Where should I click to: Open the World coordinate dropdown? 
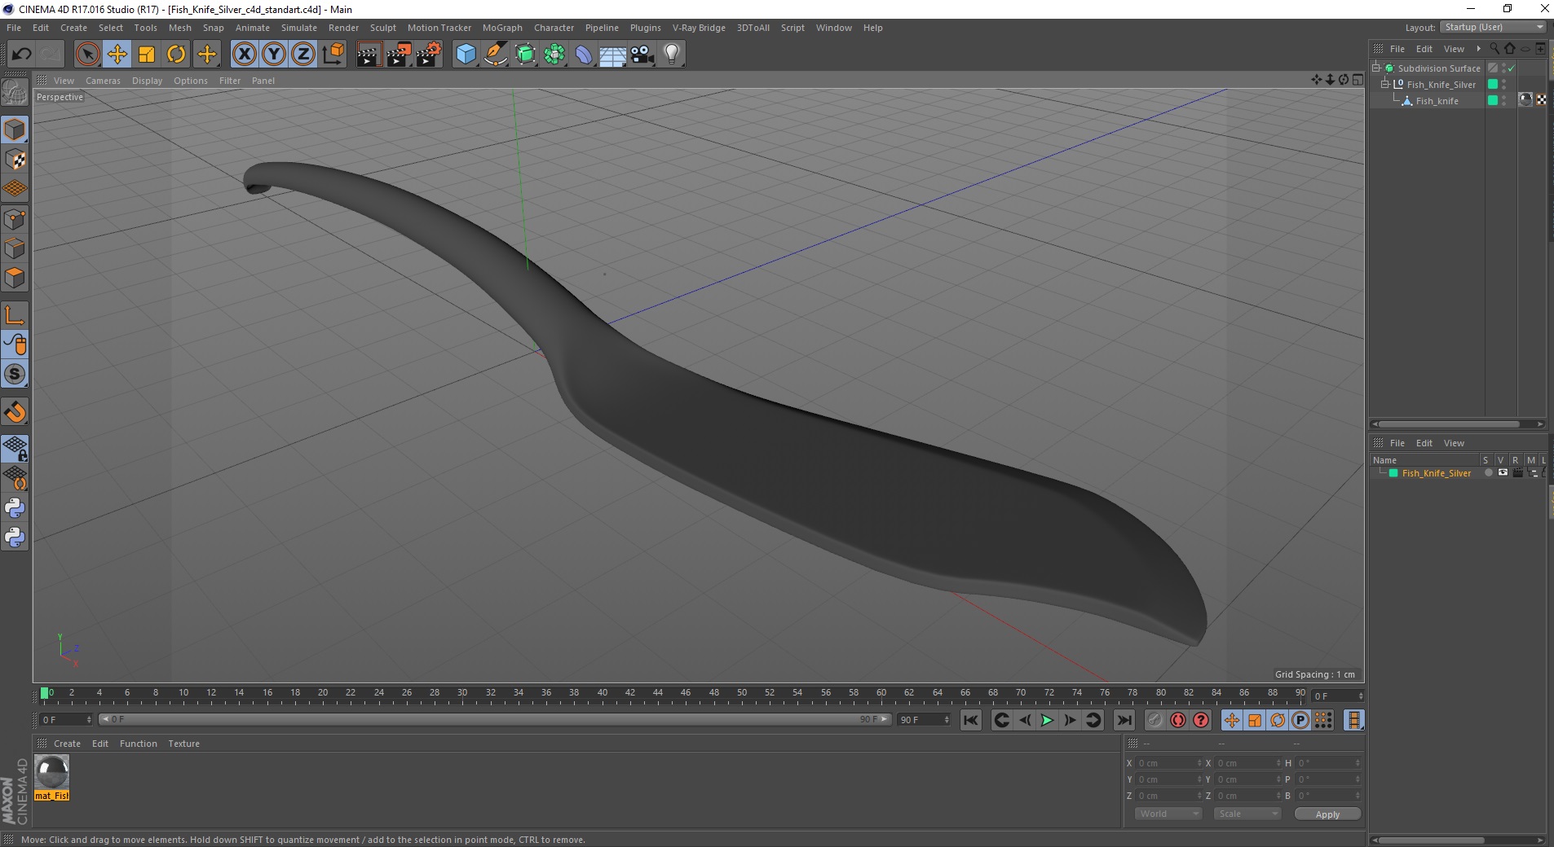coord(1168,814)
